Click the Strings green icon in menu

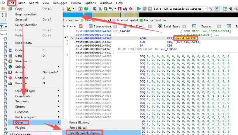(x=10, y=67)
